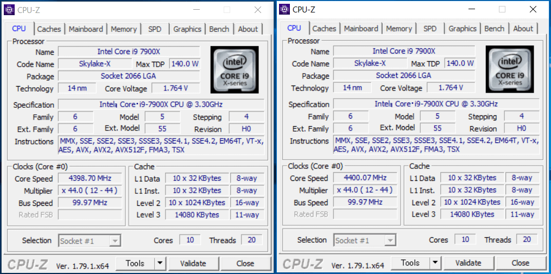The image size is (551, 274).
Task: Click L1 Inst. size in right window
Action: (472, 190)
